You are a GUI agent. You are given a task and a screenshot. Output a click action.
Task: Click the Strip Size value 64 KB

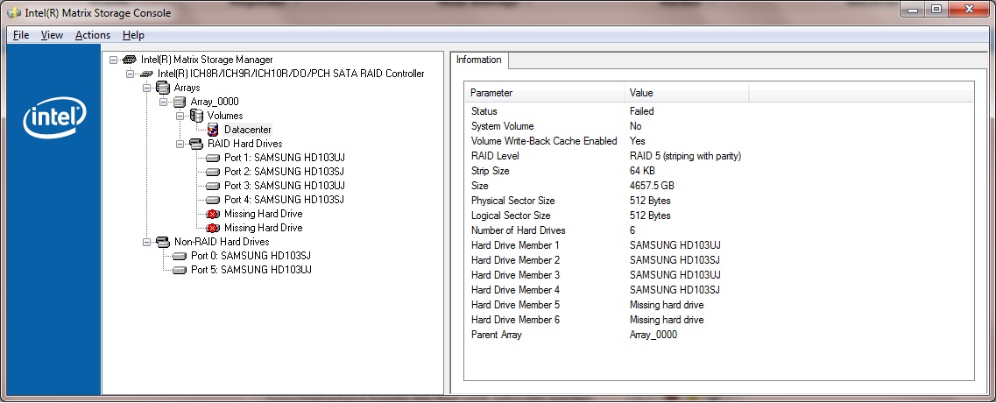coord(642,171)
